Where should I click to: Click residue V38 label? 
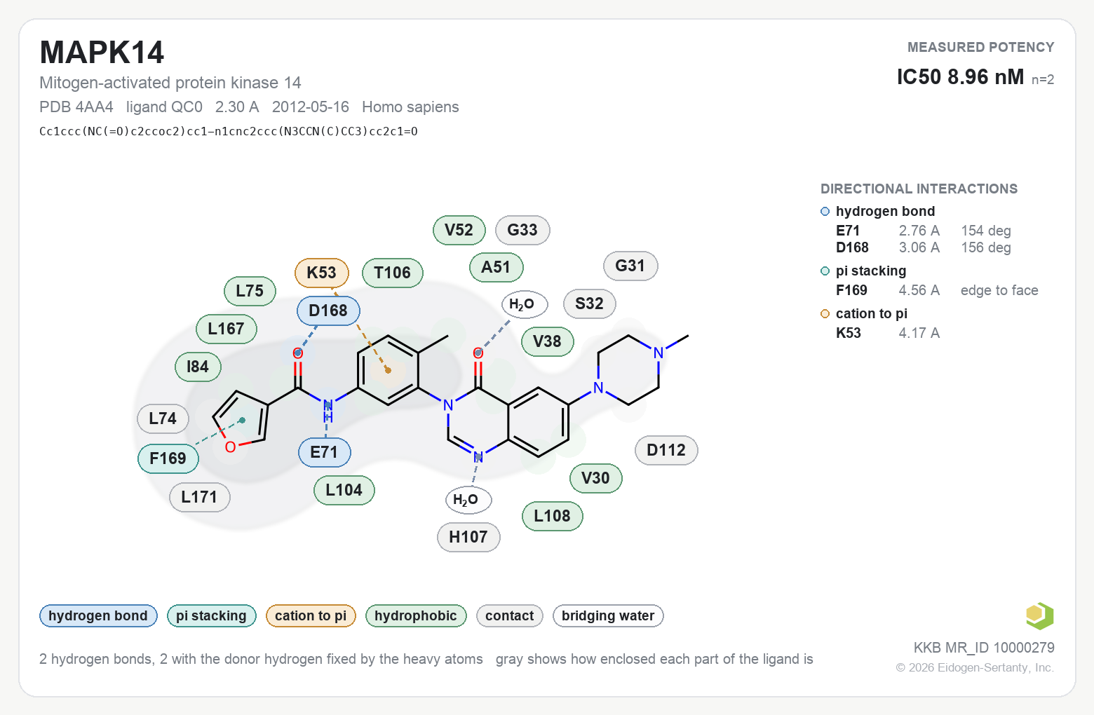tap(548, 341)
